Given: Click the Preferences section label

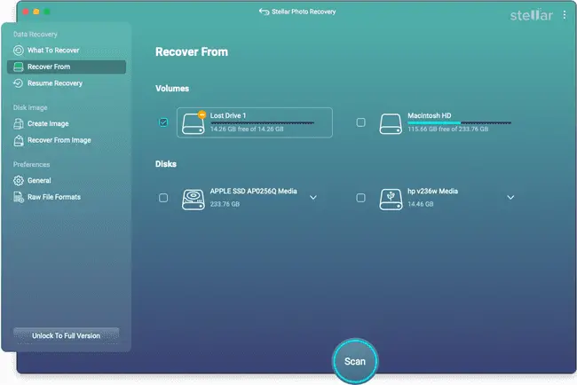Looking at the screenshot, I should [32, 164].
